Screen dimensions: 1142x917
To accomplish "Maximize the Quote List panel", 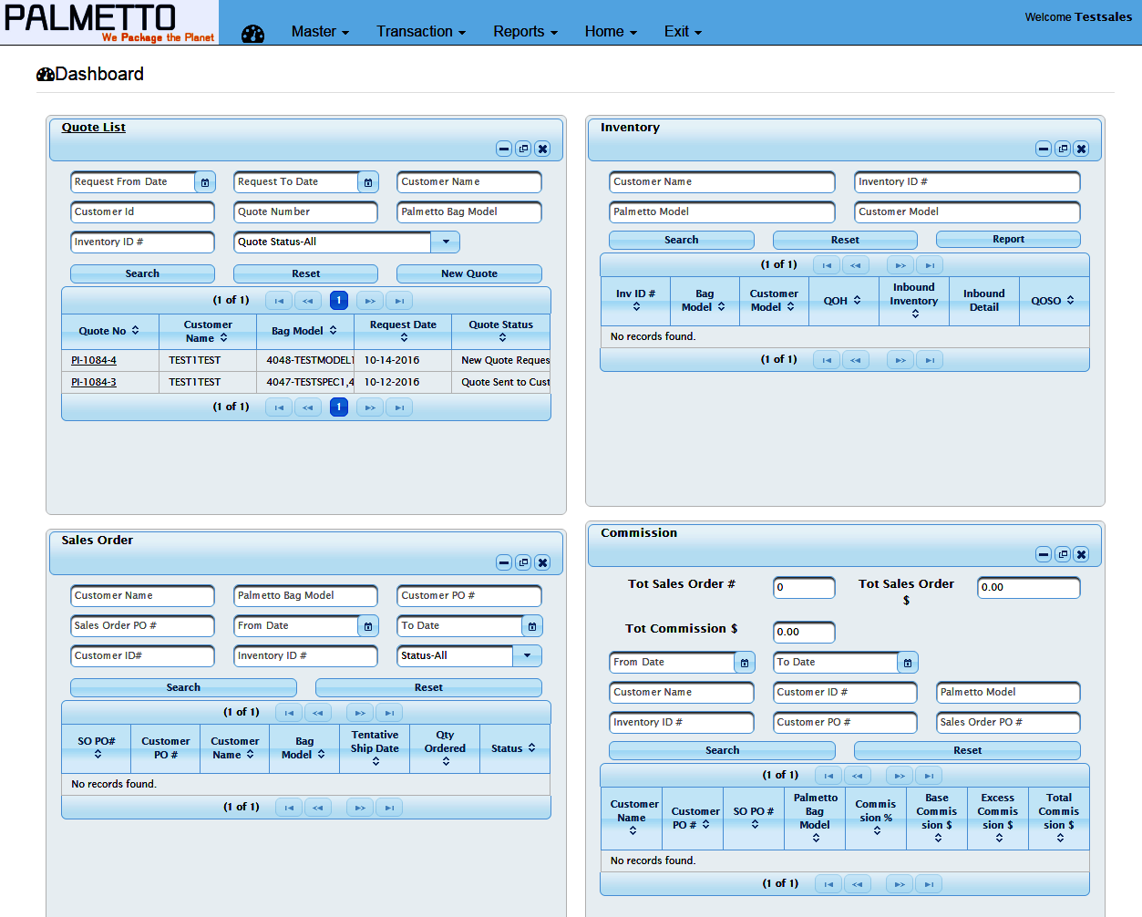I will click(523, 149).
